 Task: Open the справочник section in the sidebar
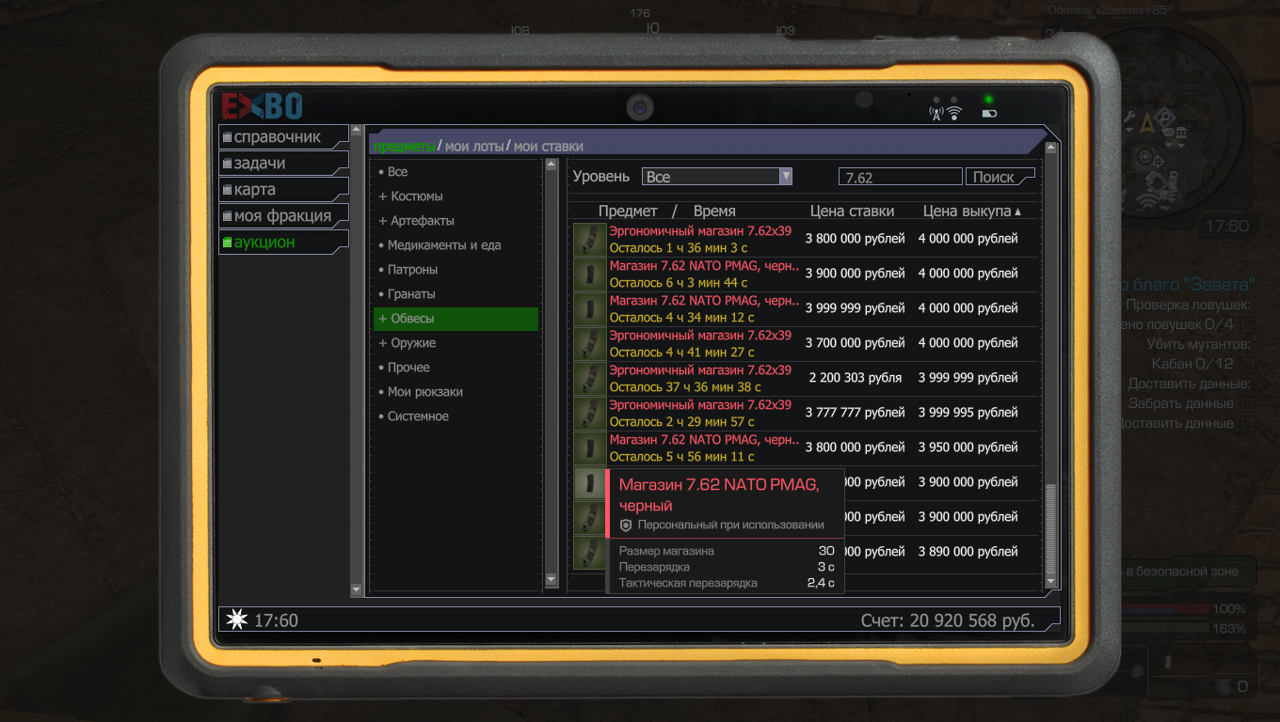pos(278,137)
